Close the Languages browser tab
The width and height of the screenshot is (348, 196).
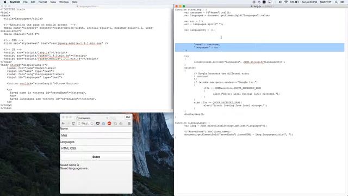click(x=107, y=118)
